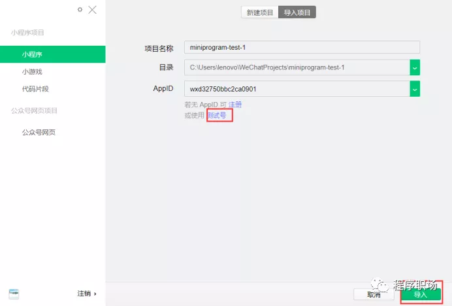Click the 取消 button

pyautogui.click(x=374, y=294)
